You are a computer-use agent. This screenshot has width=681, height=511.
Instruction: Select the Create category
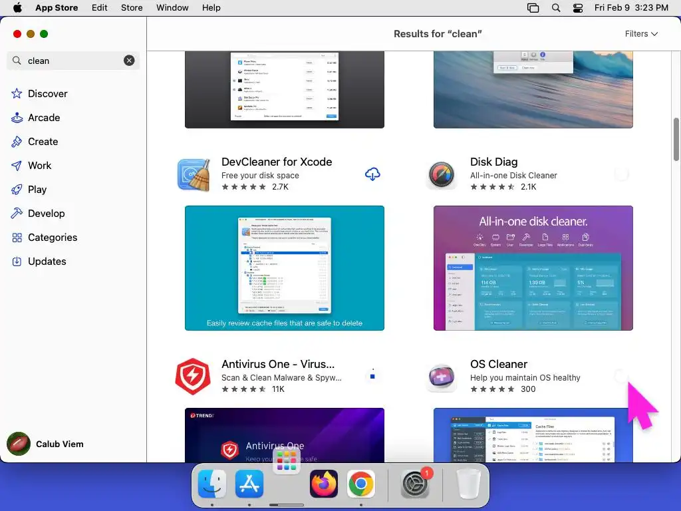(x=43, y=142)
